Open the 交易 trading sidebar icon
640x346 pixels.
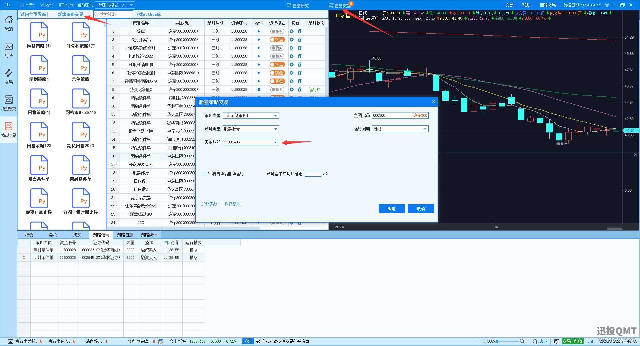(9, 77)
